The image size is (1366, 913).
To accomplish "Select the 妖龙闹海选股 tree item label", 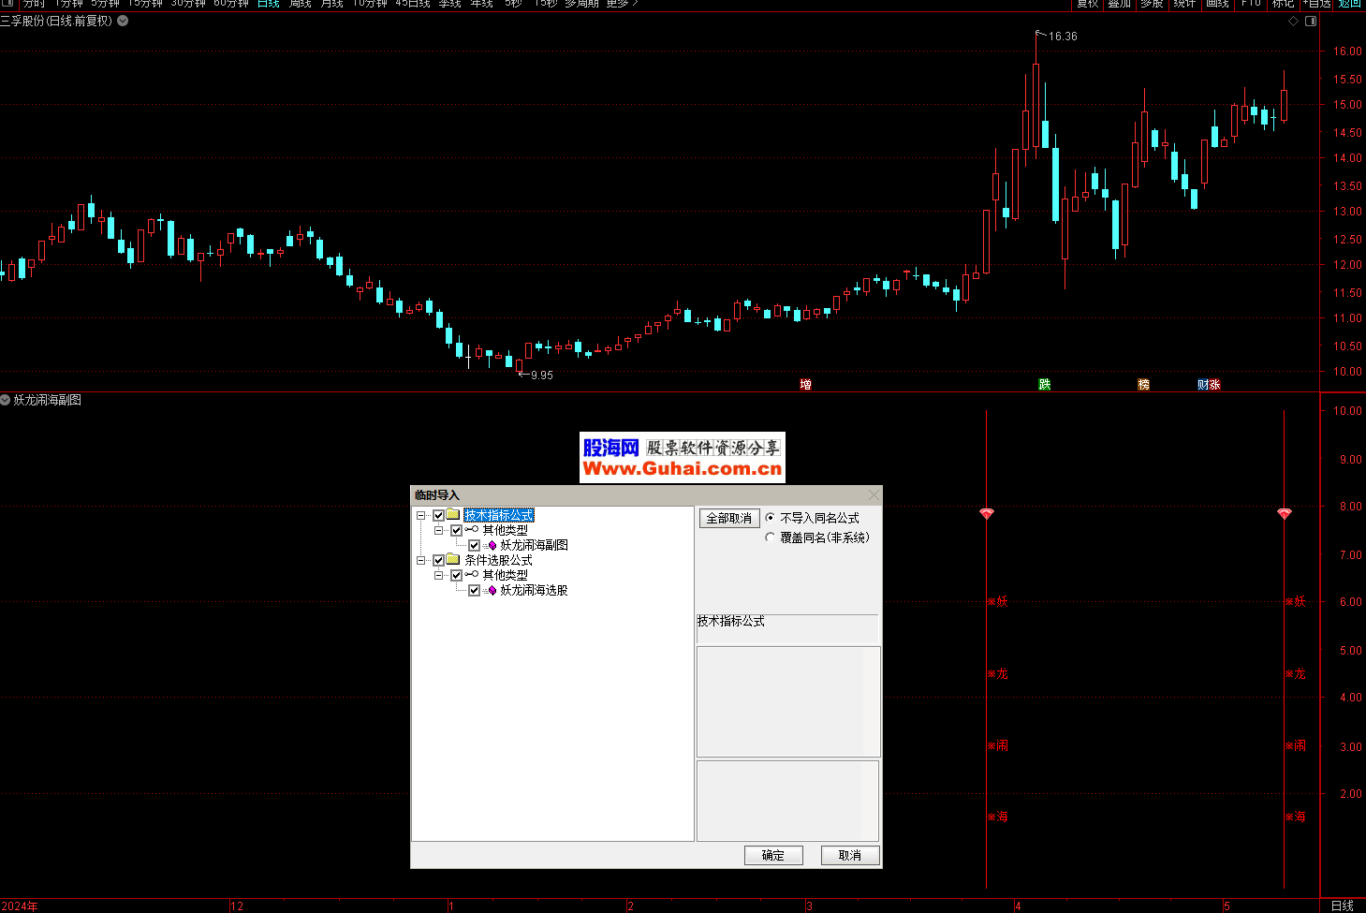I will pyautogui.click(x=534, y=590).
